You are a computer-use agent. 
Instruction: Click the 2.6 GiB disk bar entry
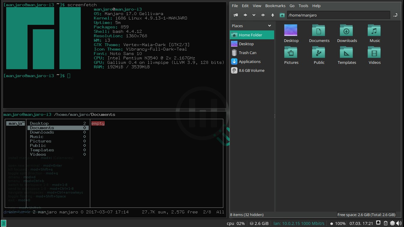point(259,223)
